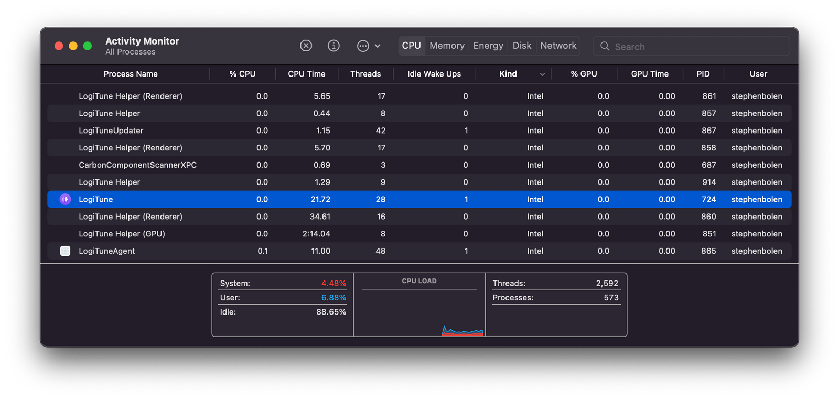Click CPU Time value 34.61
This screenshot has height=400, width=839.
(x=320, y=217)
